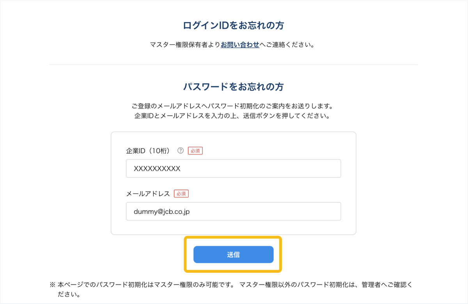
Task: Click the horizontal divider between sections
Action: [x=233, y=64]
